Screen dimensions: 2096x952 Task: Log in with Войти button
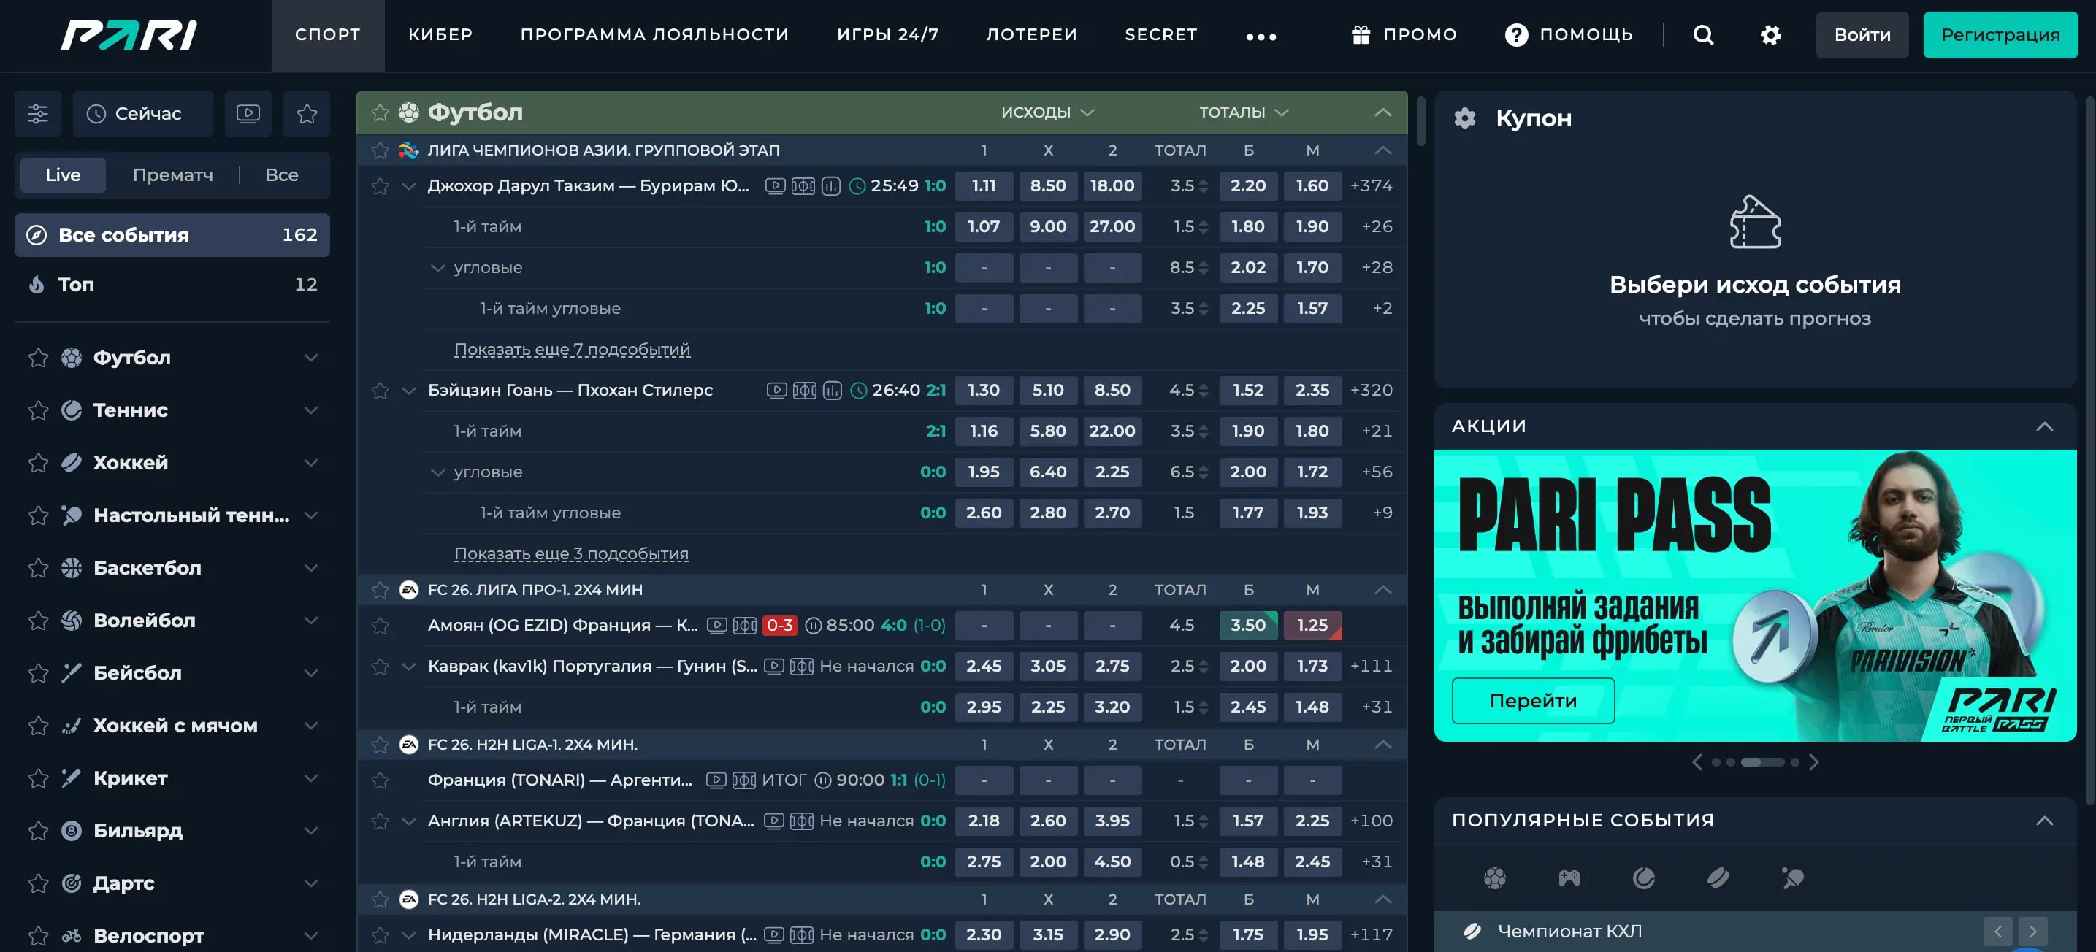1862,35
